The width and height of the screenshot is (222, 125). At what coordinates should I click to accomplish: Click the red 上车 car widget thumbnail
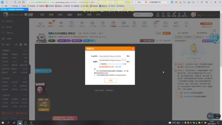click(40, 88)
